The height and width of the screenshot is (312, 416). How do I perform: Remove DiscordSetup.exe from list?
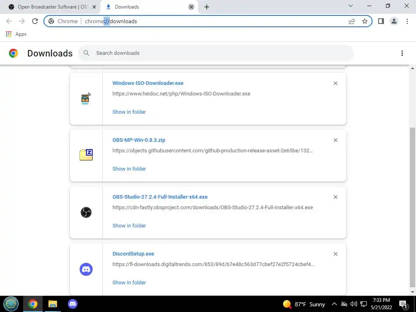(x=335, y=254)
